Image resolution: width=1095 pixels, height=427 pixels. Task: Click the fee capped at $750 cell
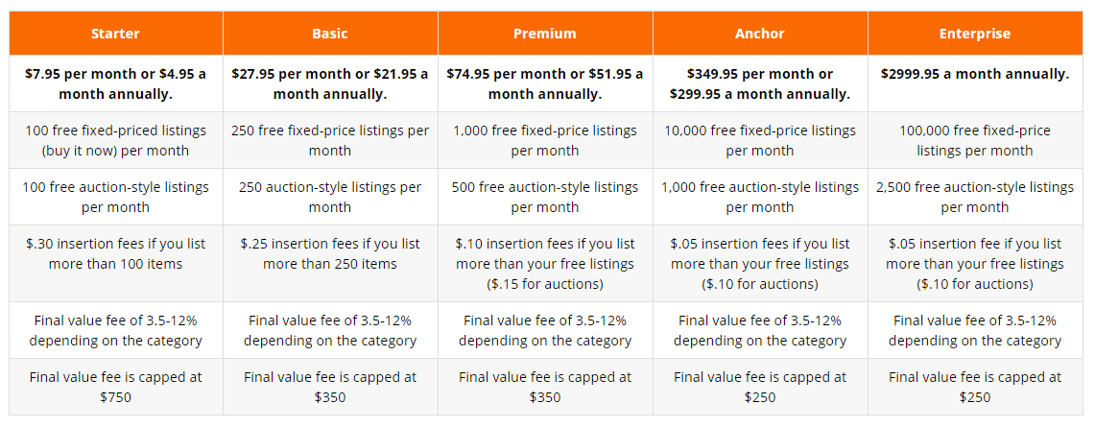tap(116, 388)
